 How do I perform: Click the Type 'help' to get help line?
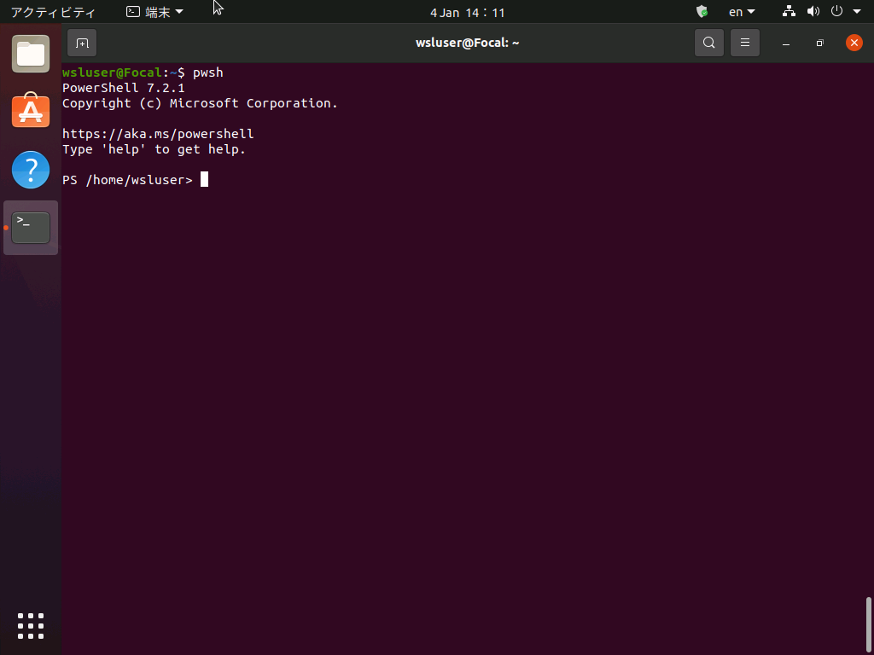[154, 149]
